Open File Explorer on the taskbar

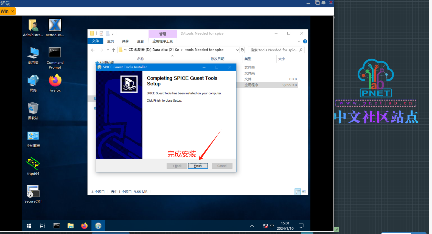(x=71, y=226)
